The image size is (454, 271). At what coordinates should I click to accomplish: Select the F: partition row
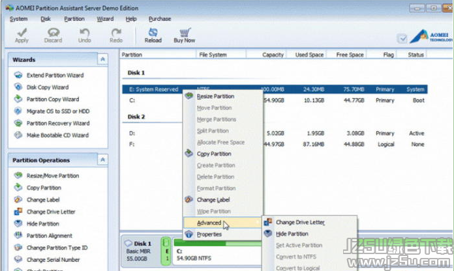[x=275, y=145]
